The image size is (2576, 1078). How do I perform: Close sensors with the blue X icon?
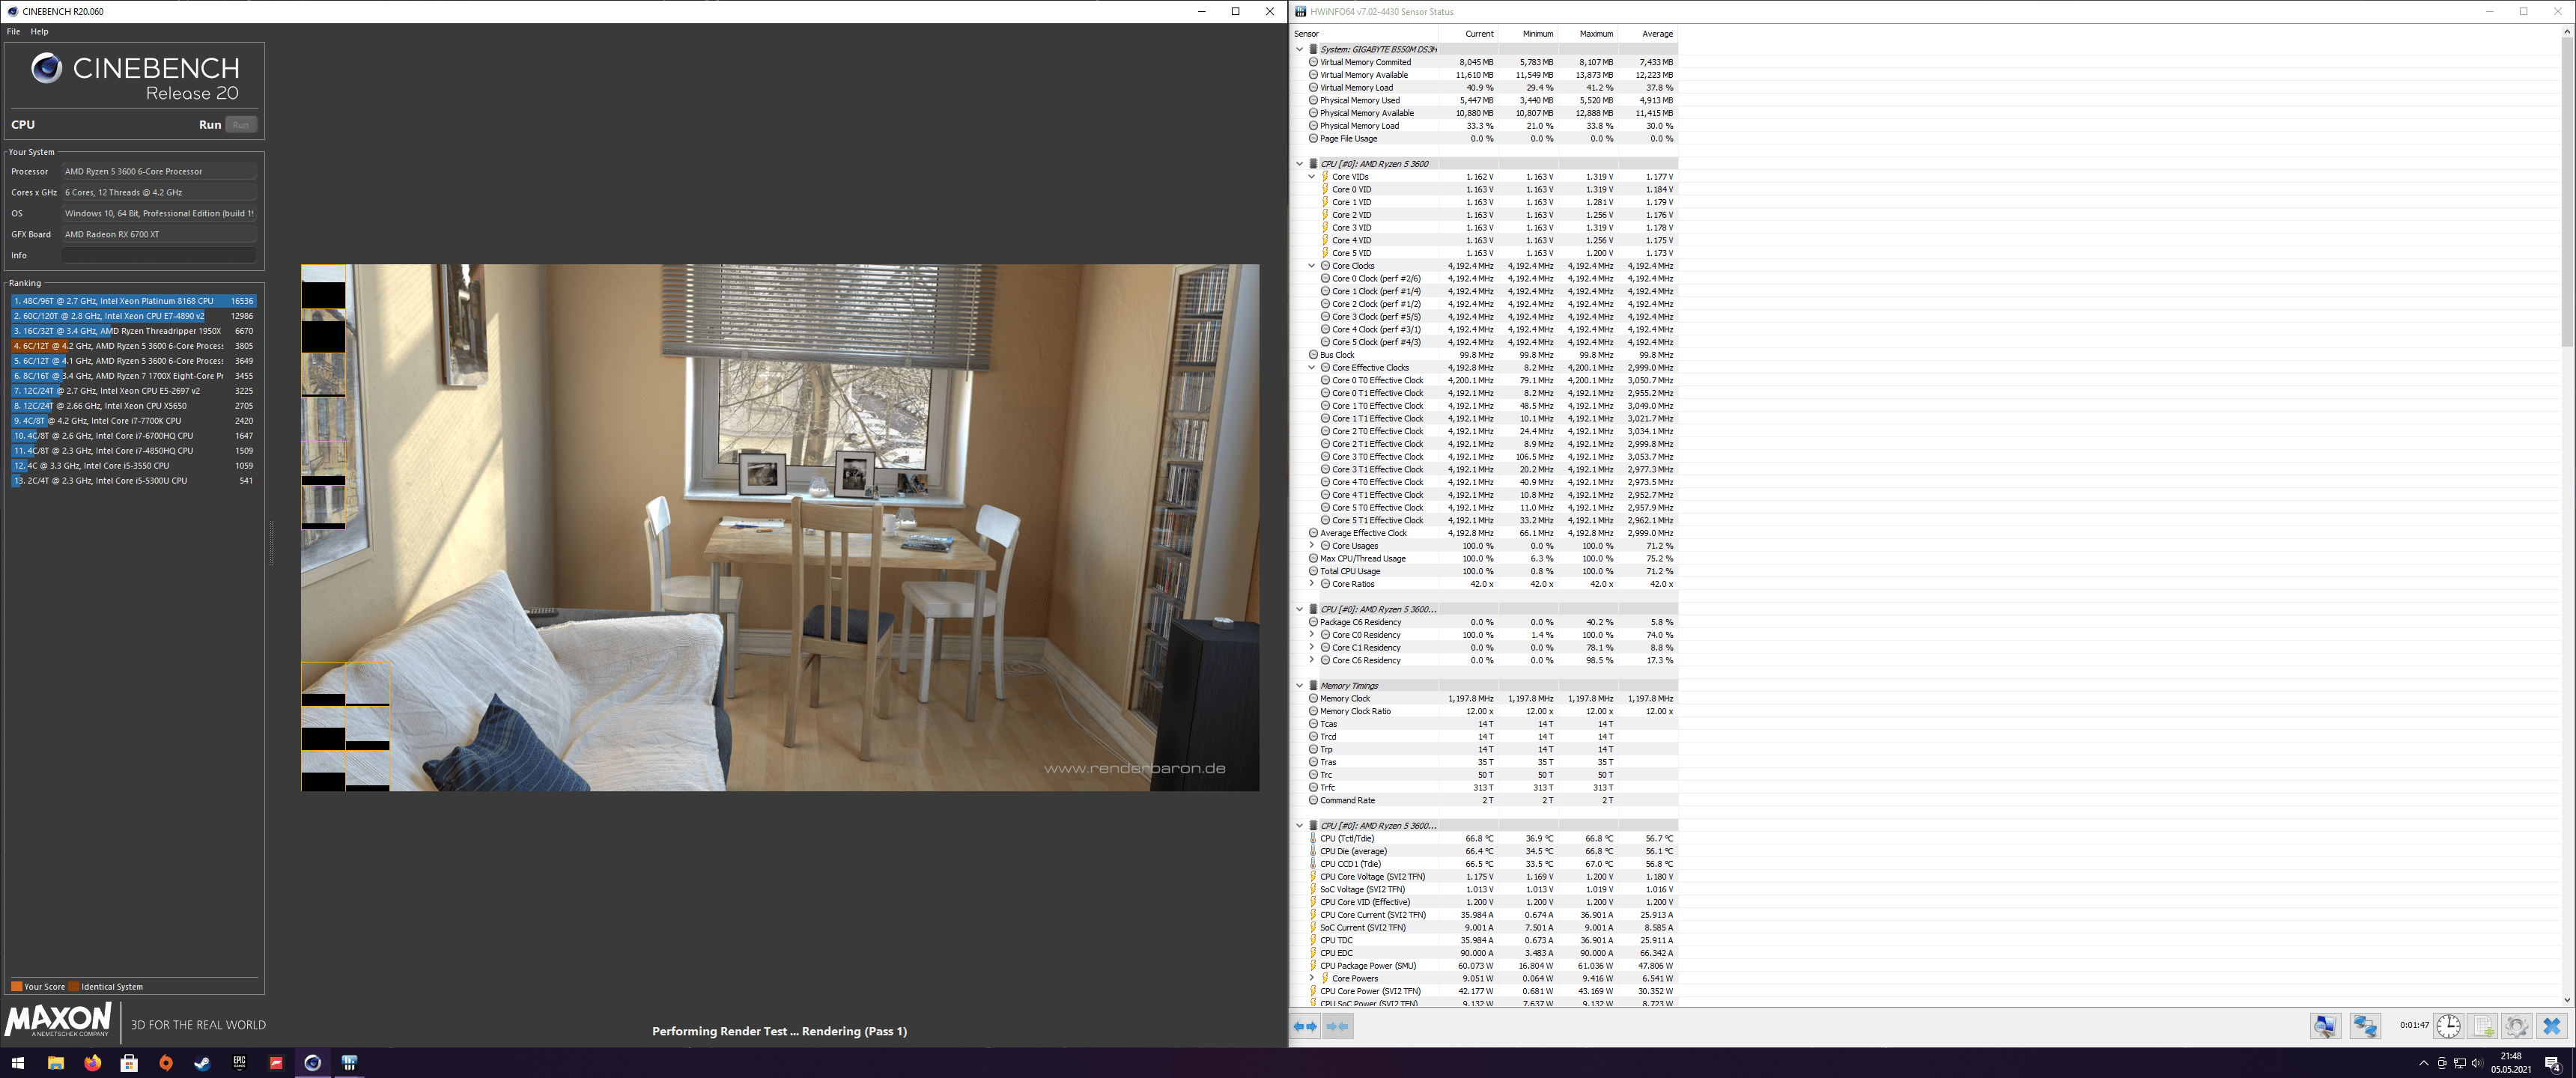[x=2552, y=1026]
